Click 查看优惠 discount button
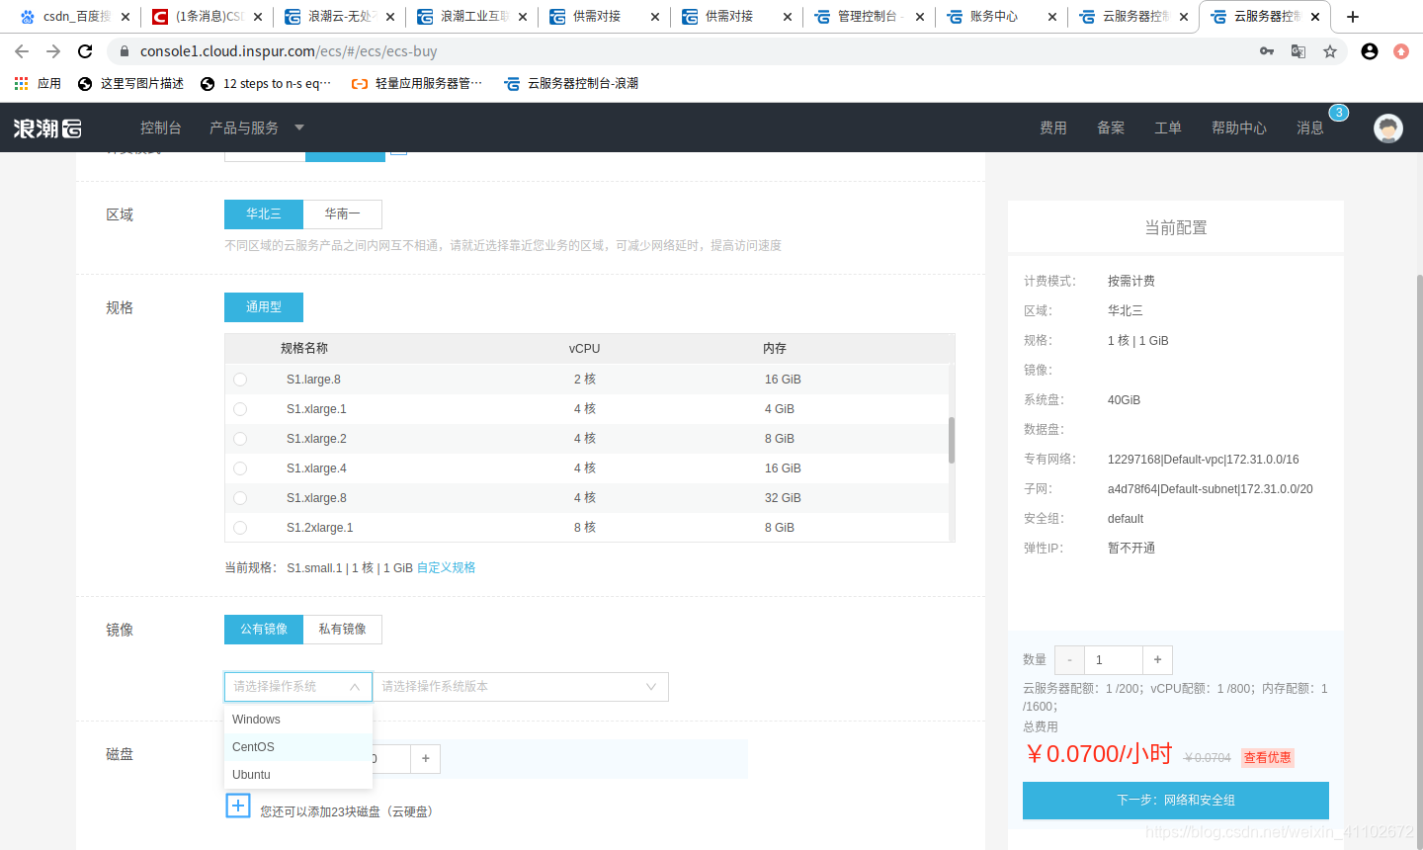Viewport: 1423px width, 850px height. point(1268,758)
